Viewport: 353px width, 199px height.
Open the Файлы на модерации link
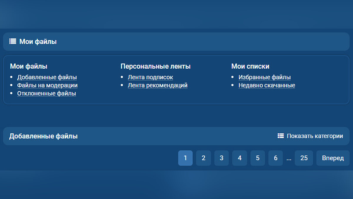[x=47, y=85]
